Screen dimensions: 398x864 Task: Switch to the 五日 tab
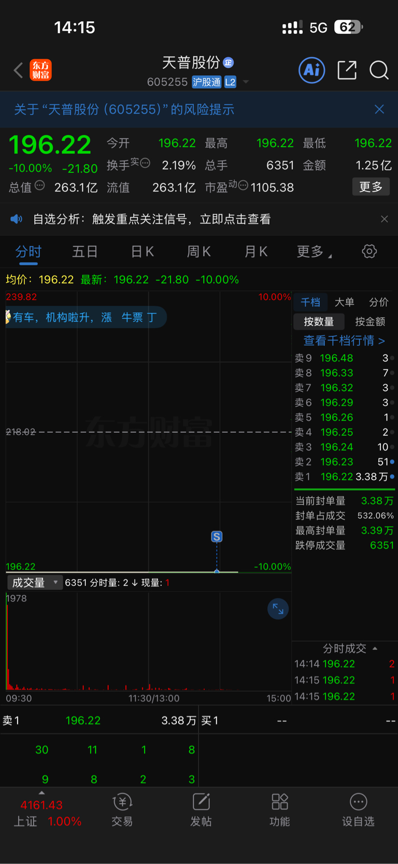85,252
